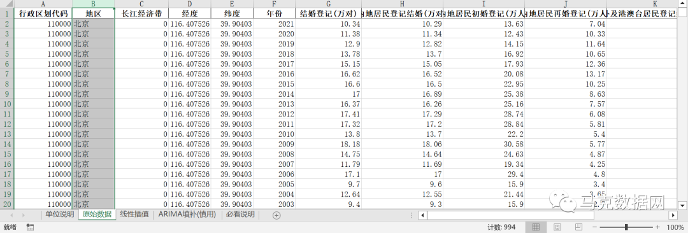Image resolution: width=688 pixels, height=233 pixels.
Task: Click the horizontal scrollbar right arrow
Action: pyautogui.click(x=673, y=215)
